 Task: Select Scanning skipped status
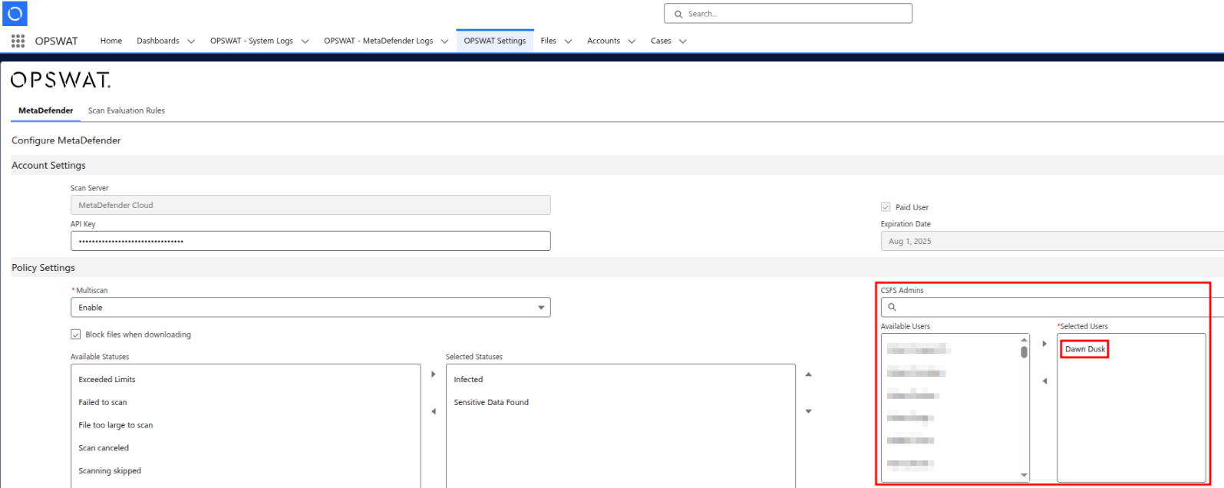click(x=110, y=471)
